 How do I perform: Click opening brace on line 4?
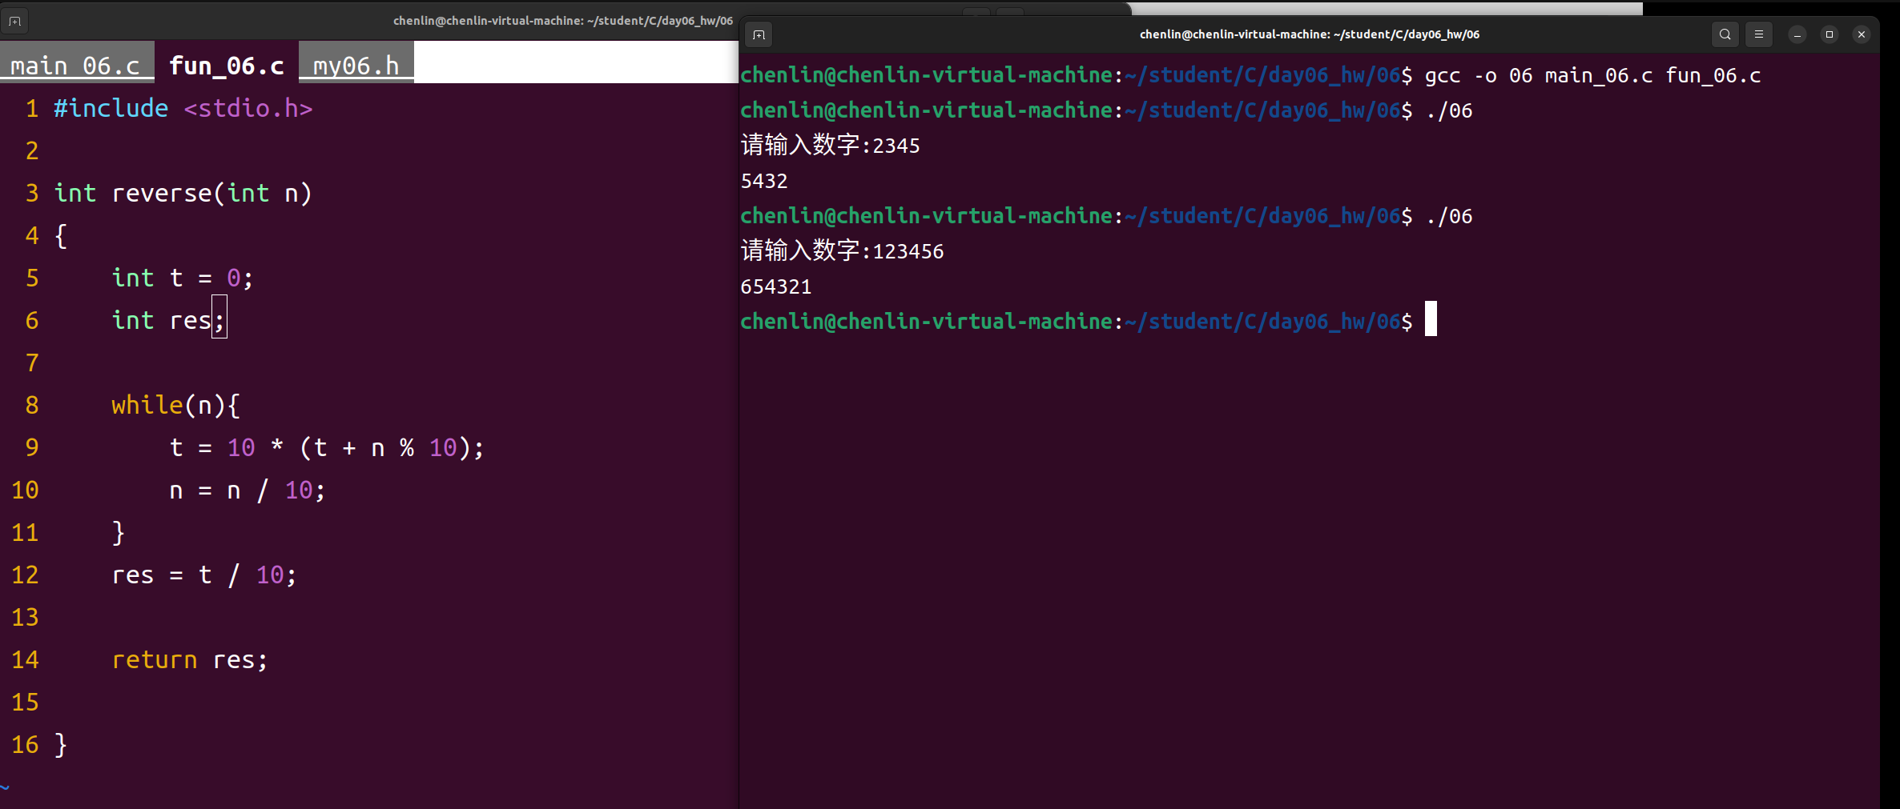[61, 235]
